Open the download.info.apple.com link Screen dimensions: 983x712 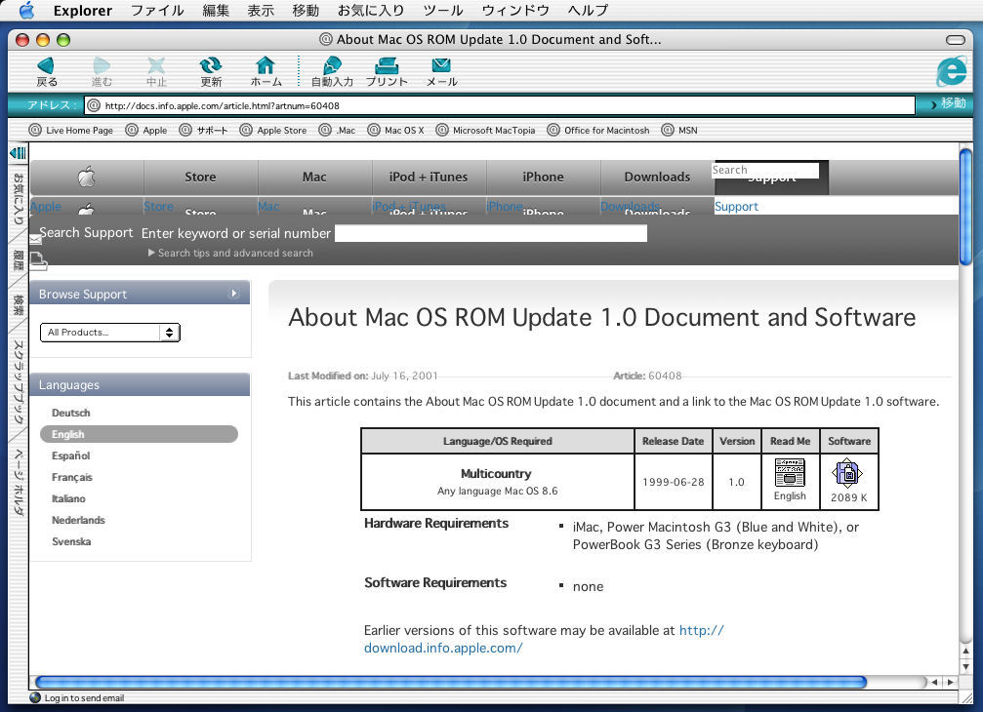(544, 639)
